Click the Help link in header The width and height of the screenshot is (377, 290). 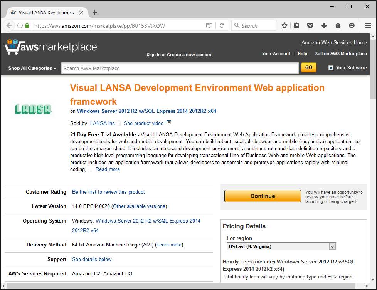point(303,54)
